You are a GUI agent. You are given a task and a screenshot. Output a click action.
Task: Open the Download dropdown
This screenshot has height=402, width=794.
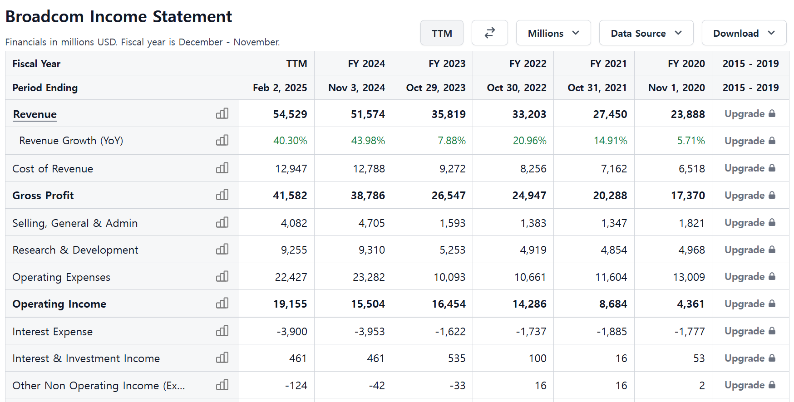pos(744,33)
